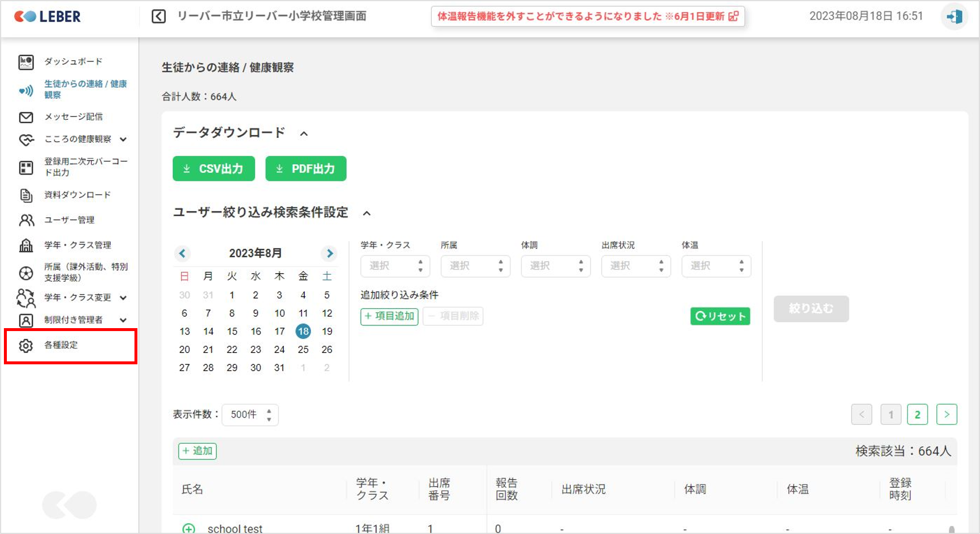Image resolution: width=980 pixels, height=534 pixels.
Task: Click the 2D barcode output icon
Action: coord(26,168)
